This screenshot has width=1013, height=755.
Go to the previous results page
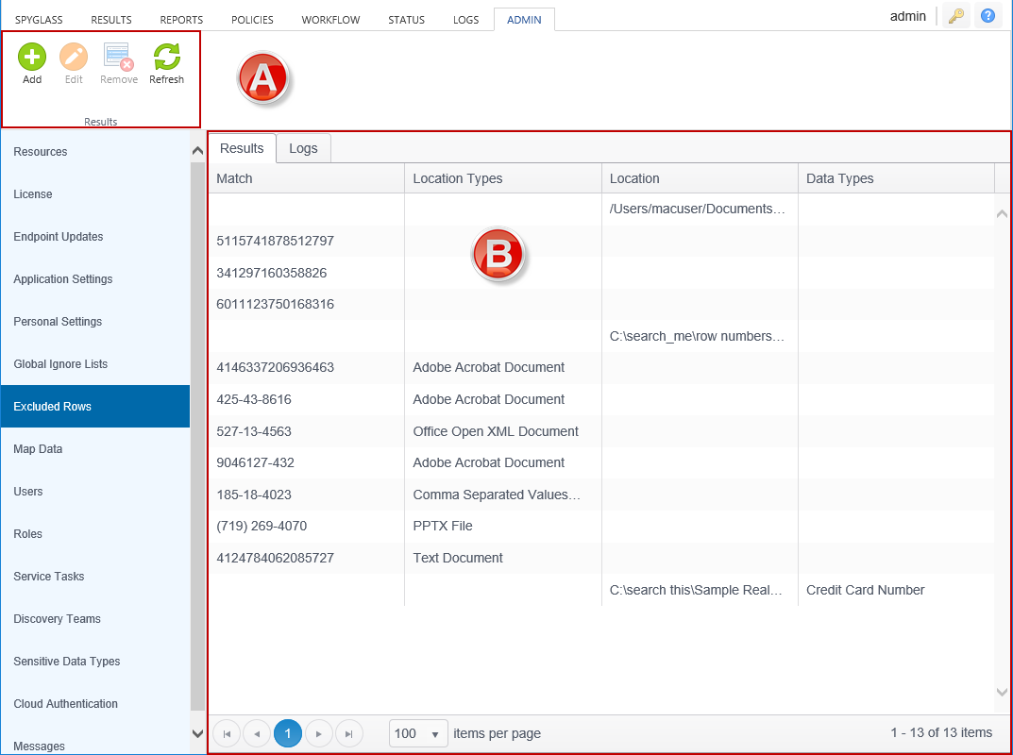point(257,733)
